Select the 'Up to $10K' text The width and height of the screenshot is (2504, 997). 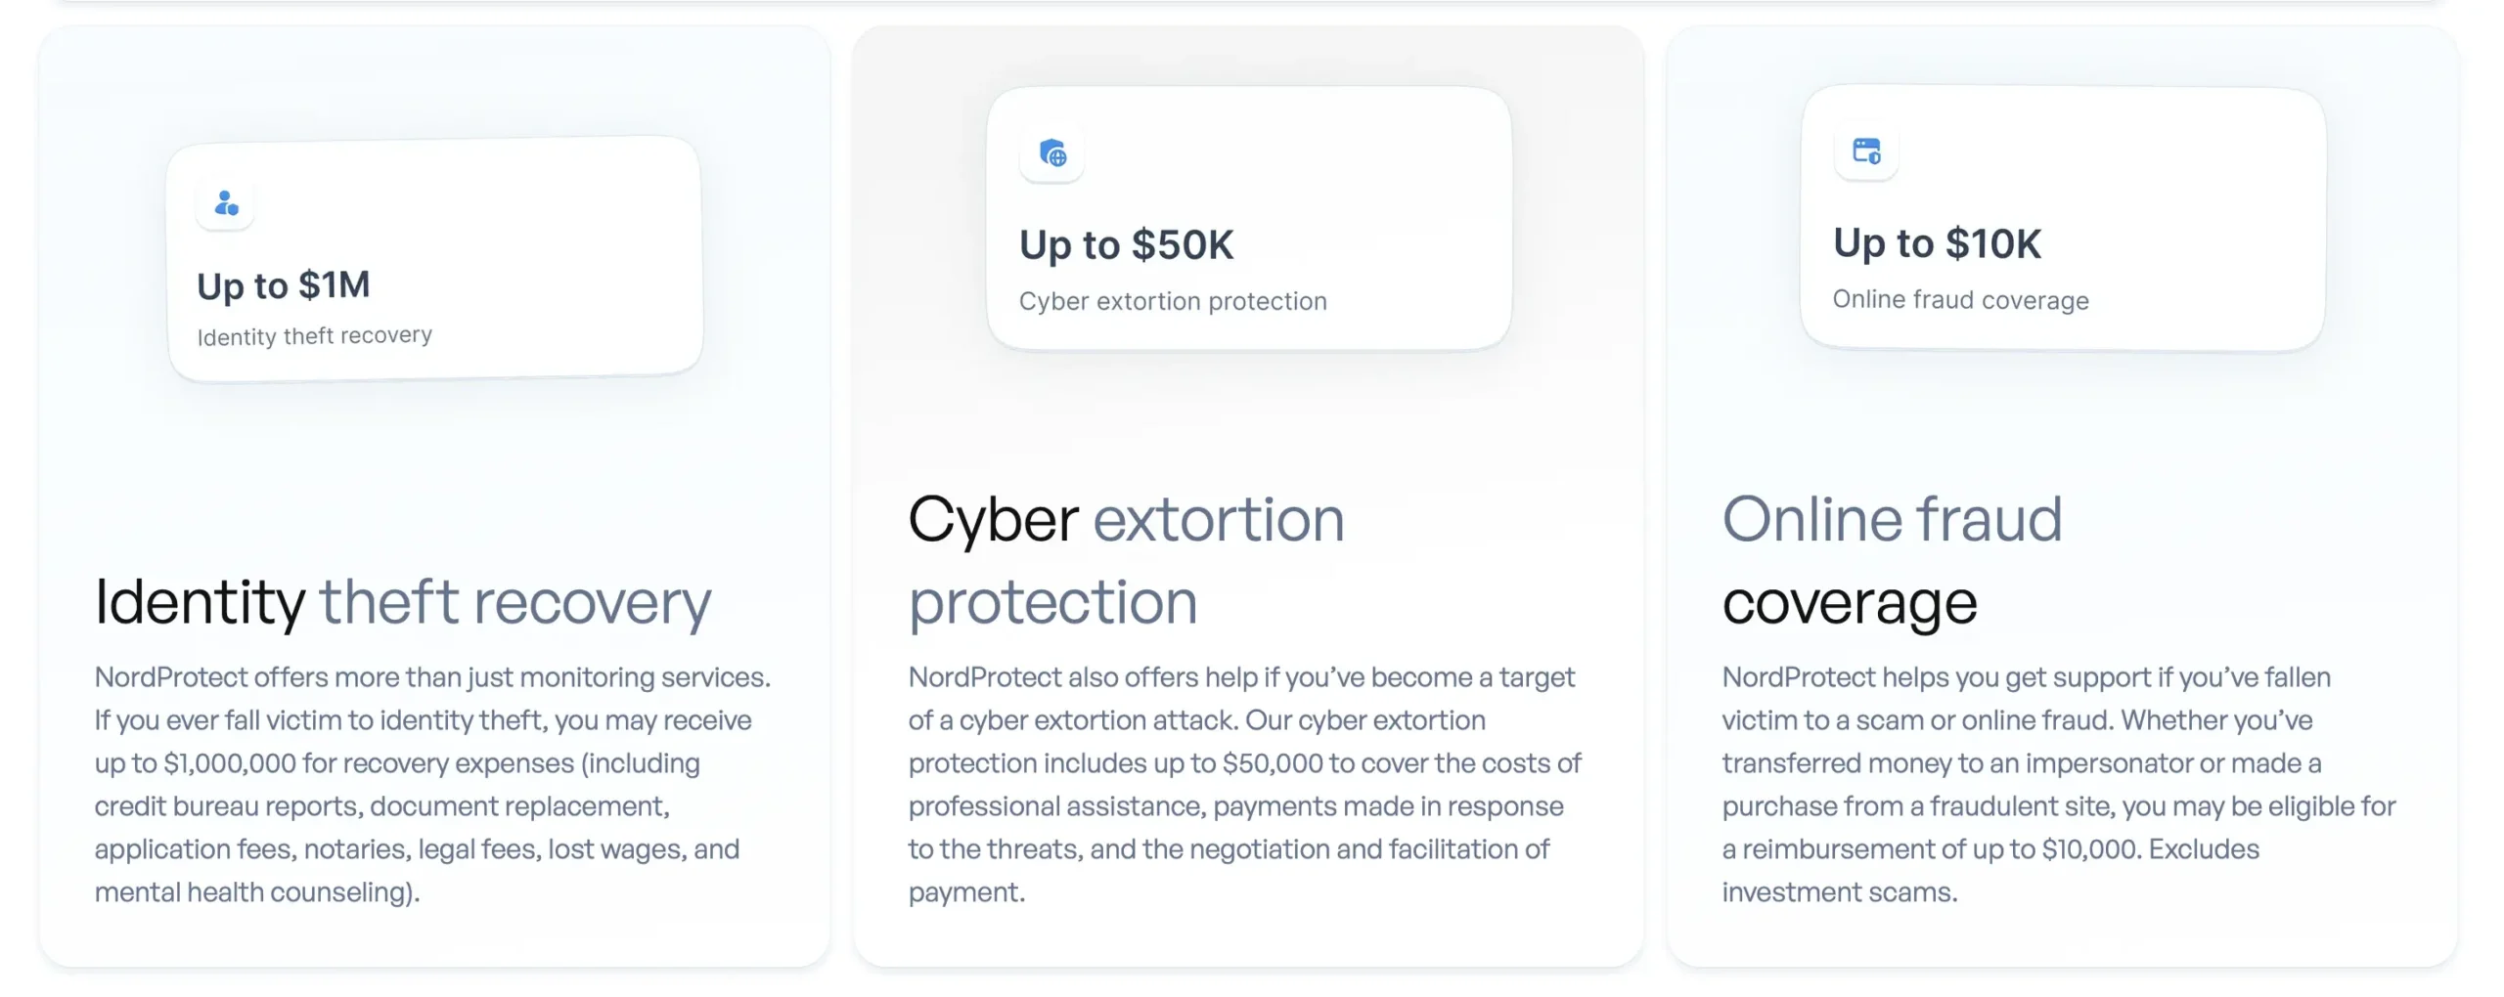coord(1937,243)
